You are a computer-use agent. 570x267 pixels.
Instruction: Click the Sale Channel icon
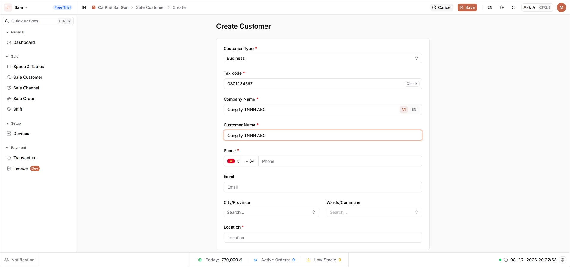[9, 88]
